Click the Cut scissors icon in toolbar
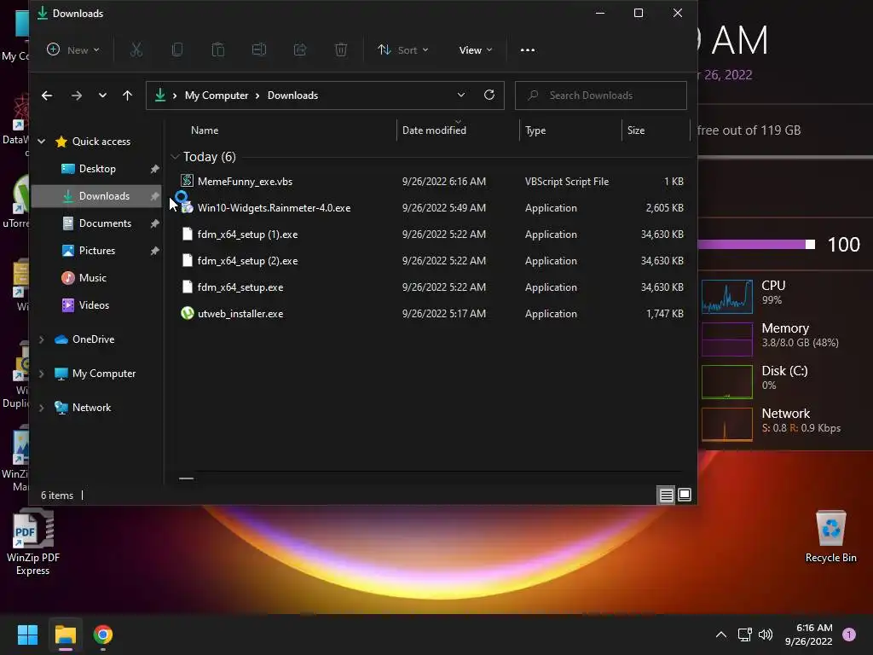This screenshot has width=873, height=655. click(x=136, y=50)
